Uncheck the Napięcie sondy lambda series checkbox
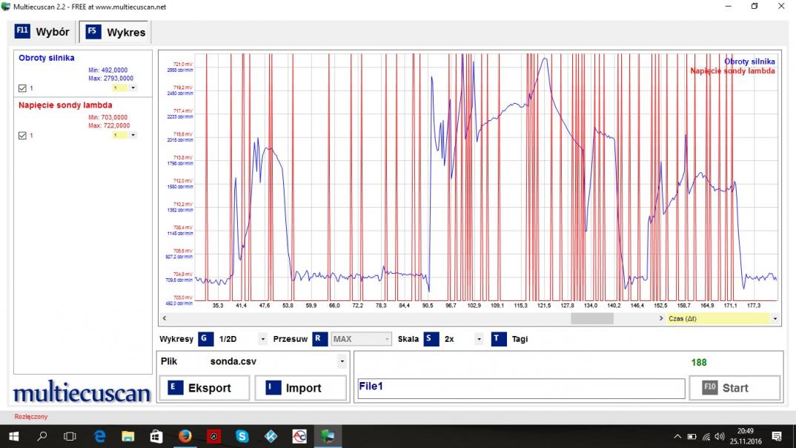The width and height of the screenshot is (796, 448). point(22,136)
